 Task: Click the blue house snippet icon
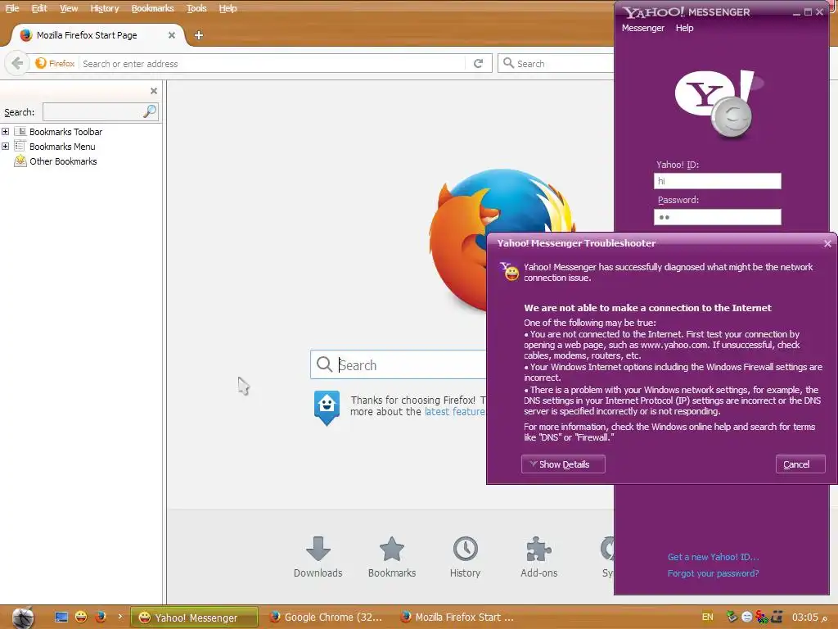coord(327,408)
